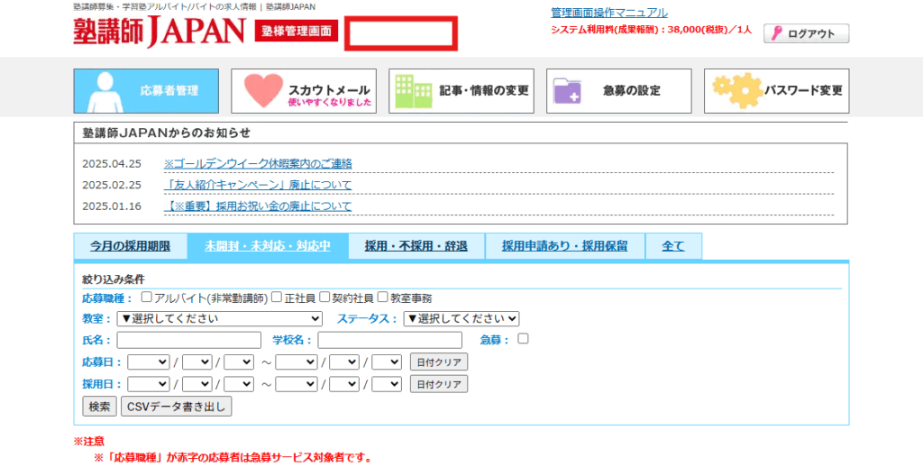The image size is (923, 467).
Task: Click the 2025.02.25 notice date
Action: point(112,185)
